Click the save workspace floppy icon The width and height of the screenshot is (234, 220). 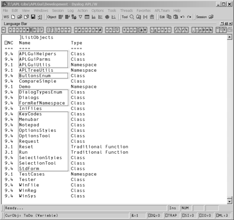tap(33, 17)
